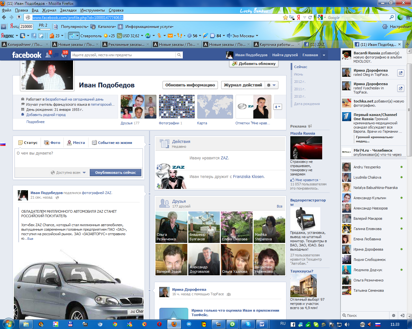Open Настройки gear in toolbar

[385, 27]
